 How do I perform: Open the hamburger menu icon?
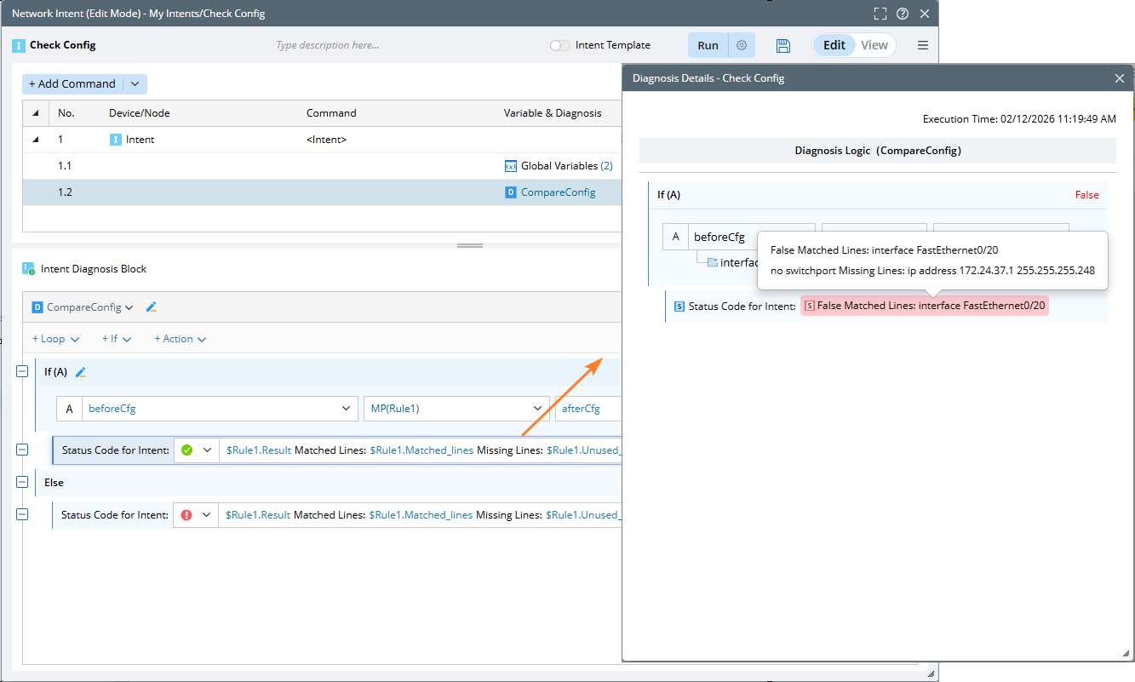(922, 46)
